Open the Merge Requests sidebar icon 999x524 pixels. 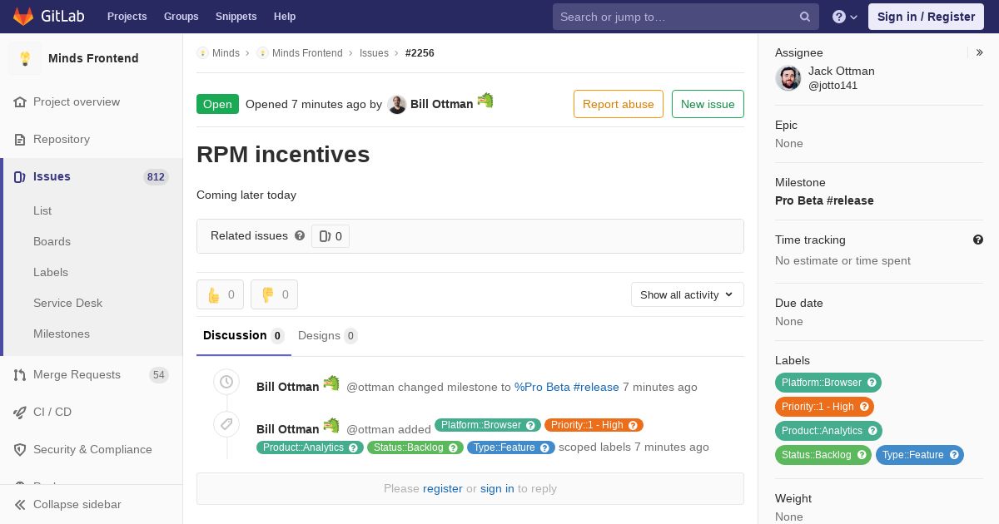point(20,375)
